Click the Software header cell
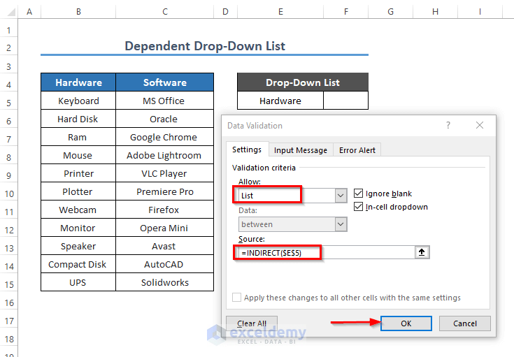The height and width of the screenshot is (357, 514). tap(165, 82)
